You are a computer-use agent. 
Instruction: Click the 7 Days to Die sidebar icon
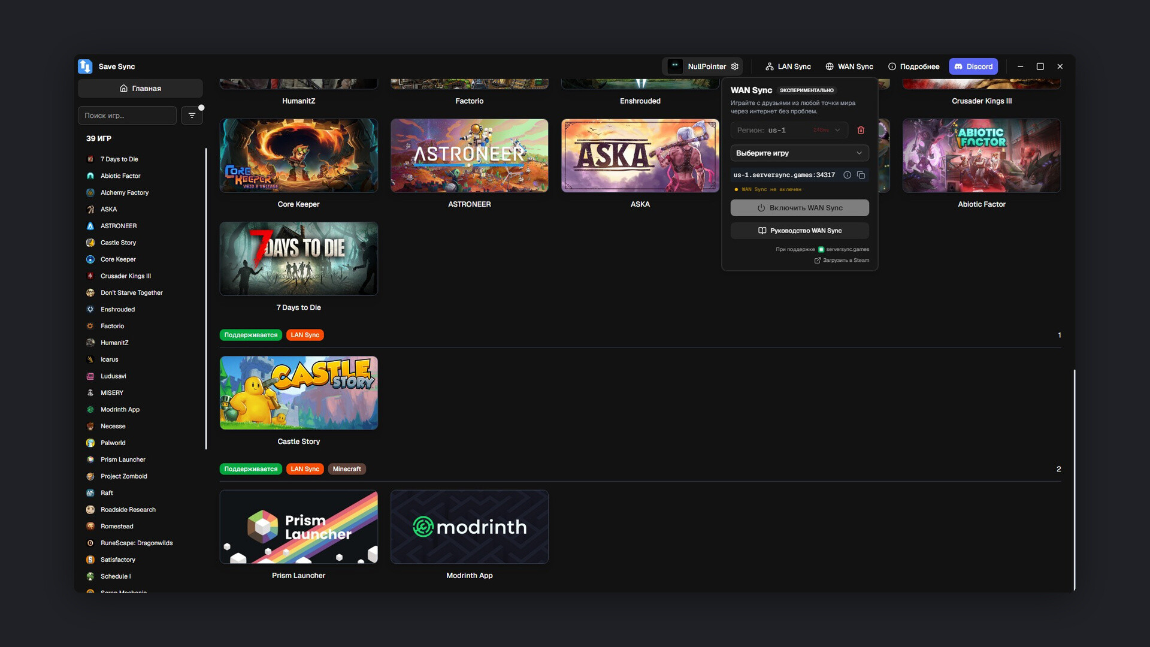pos(90,159)
